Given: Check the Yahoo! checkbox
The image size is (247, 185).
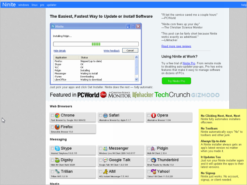Looking at the screenshot, I should click(x=149, y=171).
